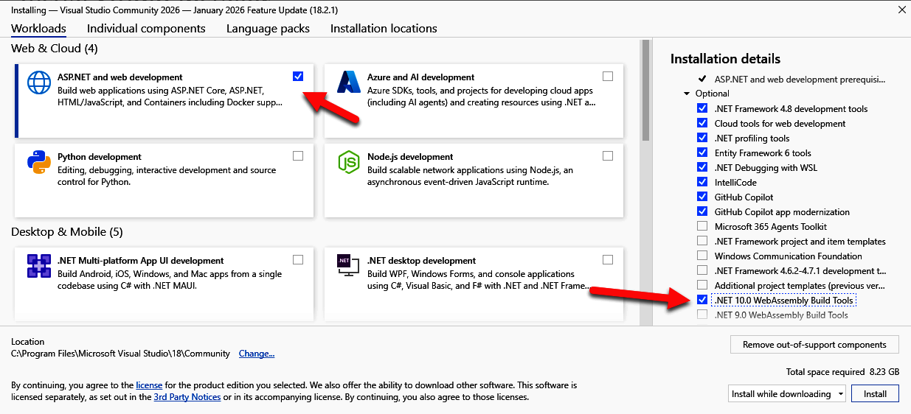Close the installer window

901,10
